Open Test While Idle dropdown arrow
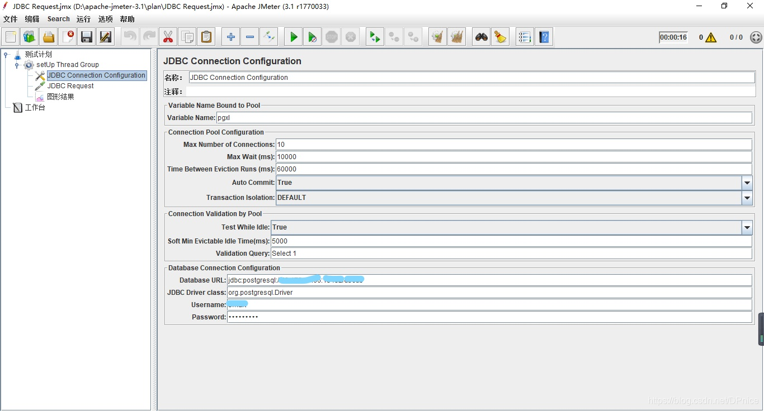Image resolution: width=764 pixels, height=411 pixels. [x=747, y=227]
